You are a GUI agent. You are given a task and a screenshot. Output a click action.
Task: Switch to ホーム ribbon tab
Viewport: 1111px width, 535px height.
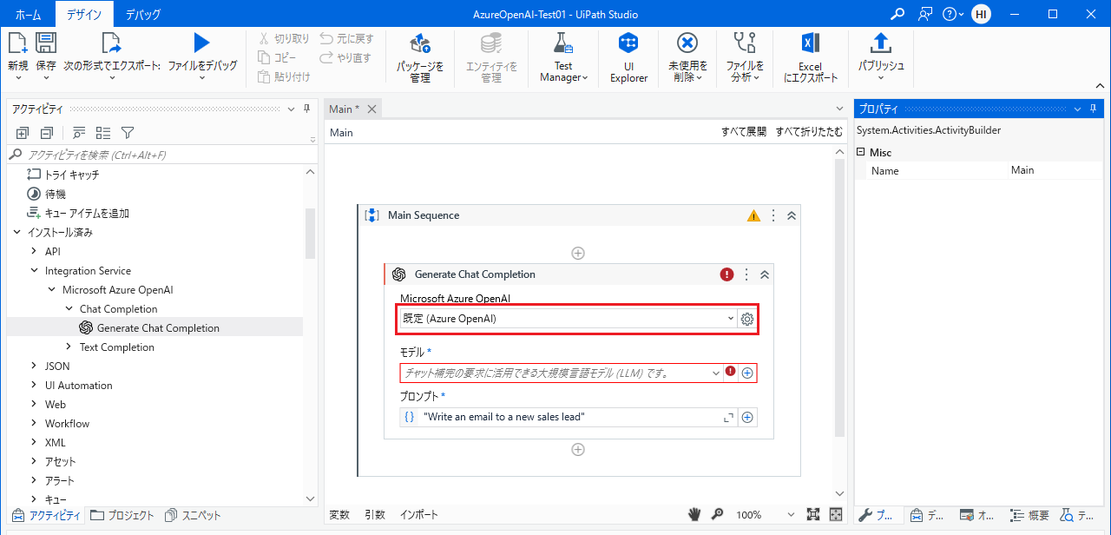coord(28,14)
